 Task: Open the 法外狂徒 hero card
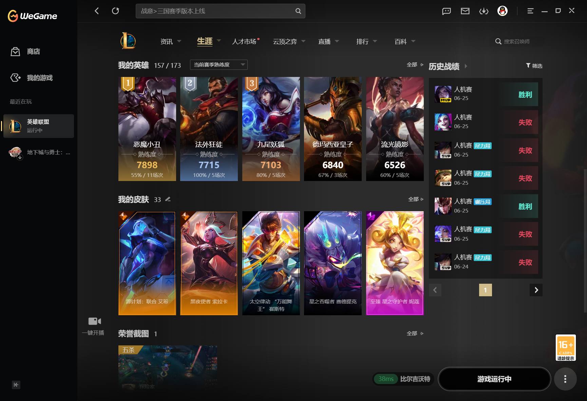(209, 129)
